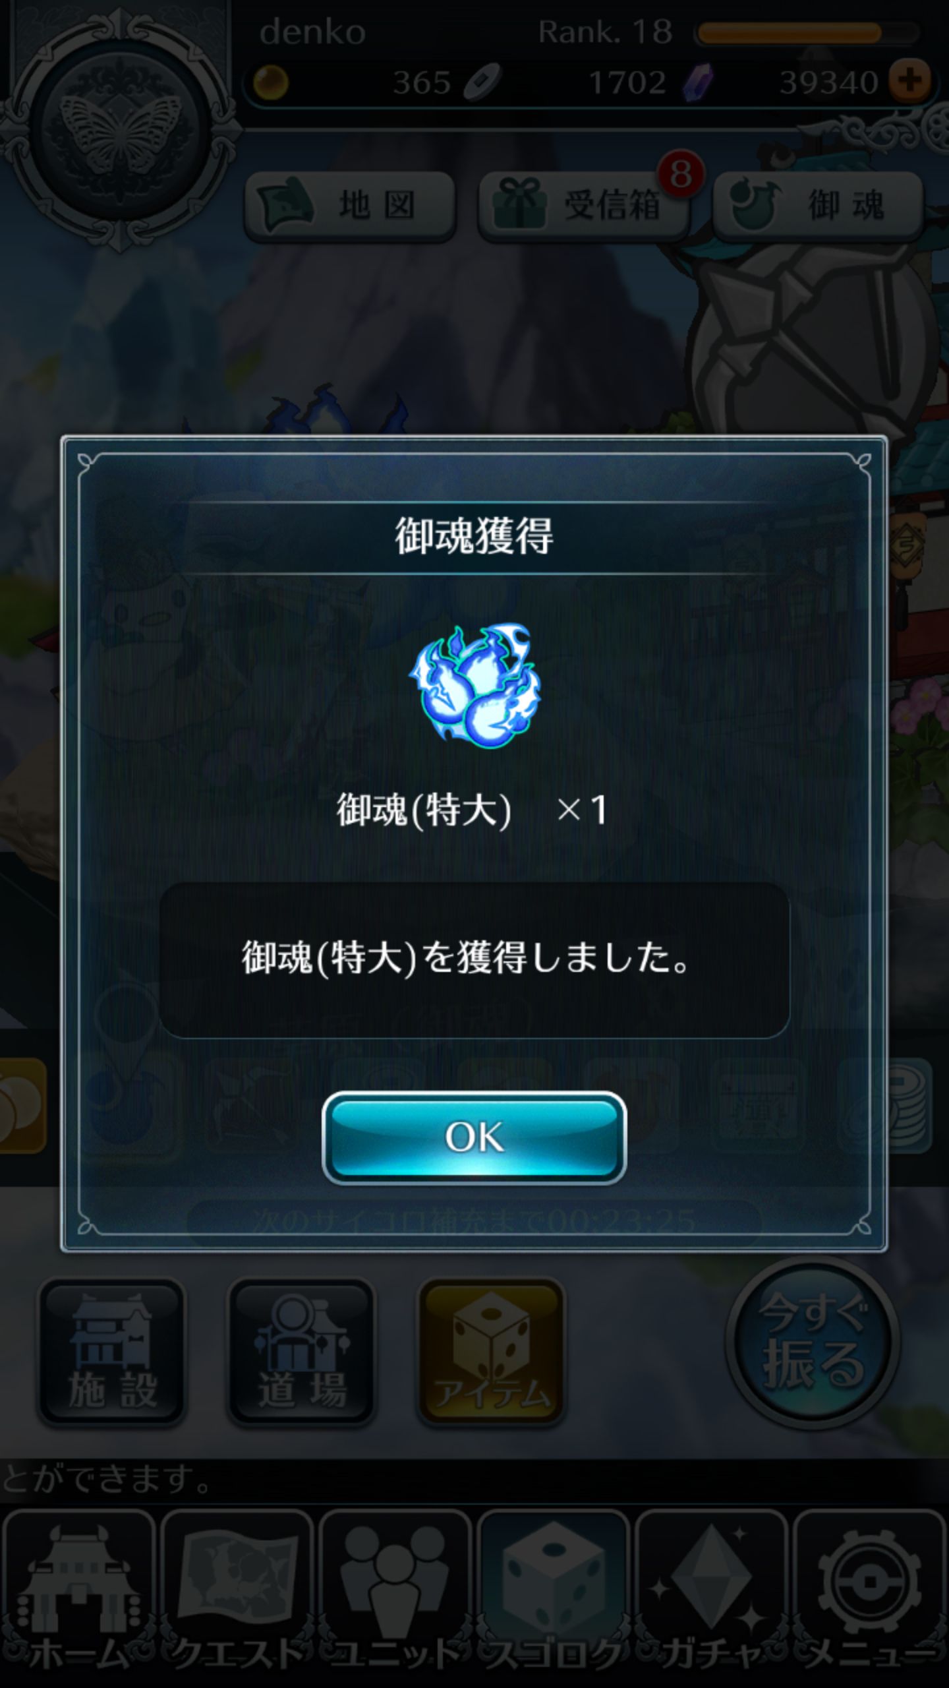Open the メニュー menu gear tab
The width and height of the screenshot is (949, 1688).
[x=870, y=1596]
